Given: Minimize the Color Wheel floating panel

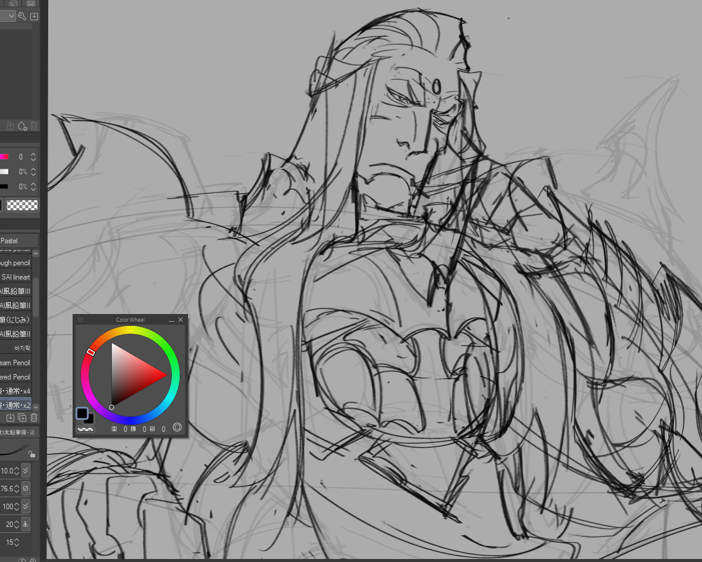Looking at the screenshot, I should click(171, 320).
